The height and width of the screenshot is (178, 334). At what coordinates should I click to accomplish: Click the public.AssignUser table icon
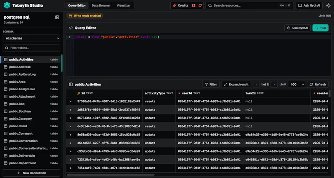click(x=5, y=89)
